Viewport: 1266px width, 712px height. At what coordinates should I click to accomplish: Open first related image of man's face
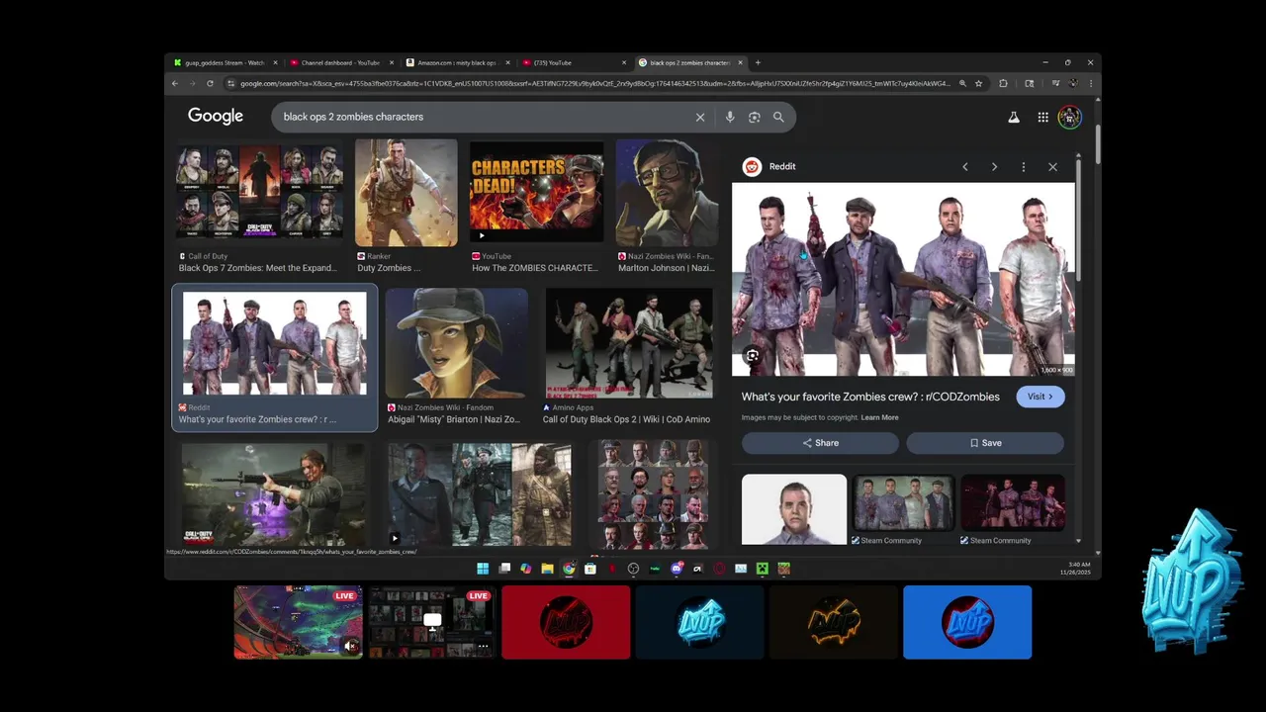[x=794, y=509]
